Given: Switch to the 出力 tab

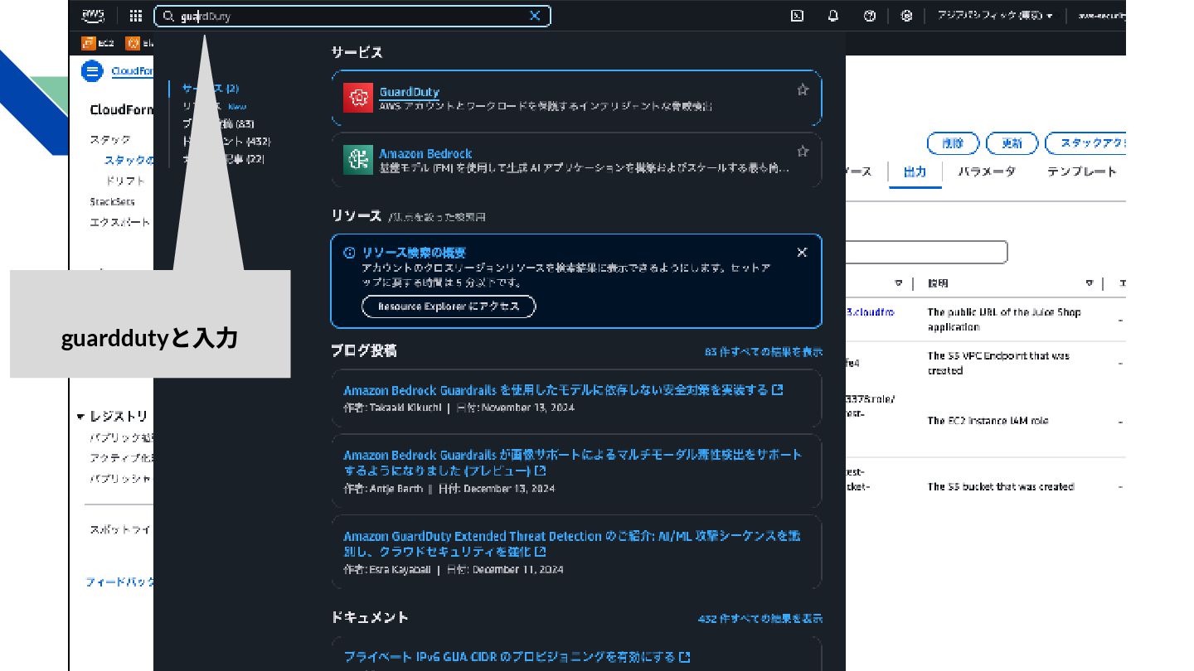Looking at the screenshot, I should click(915, 171).
